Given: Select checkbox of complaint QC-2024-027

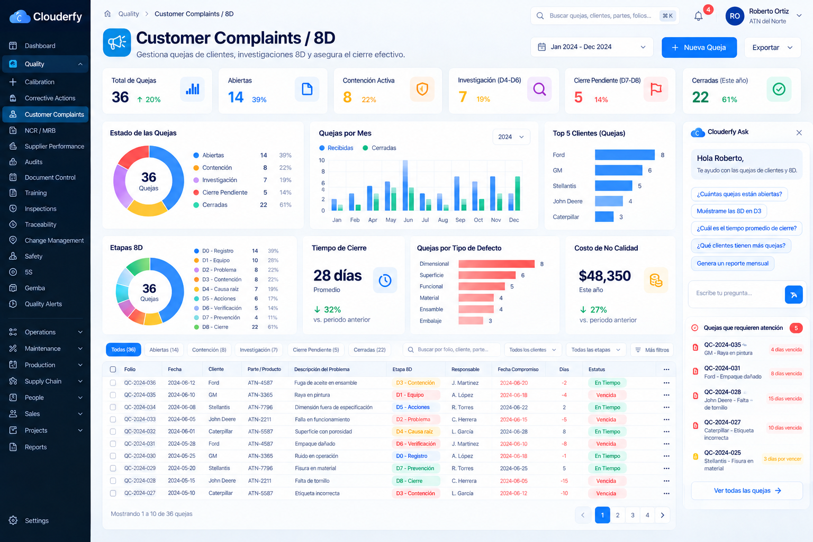Looking at the screenshot, I should 113,493.
